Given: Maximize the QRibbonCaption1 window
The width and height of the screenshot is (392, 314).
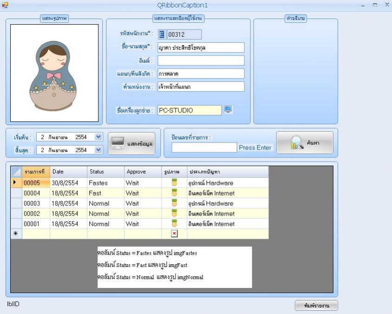Looking at the screenshot, I should point(375,5).
